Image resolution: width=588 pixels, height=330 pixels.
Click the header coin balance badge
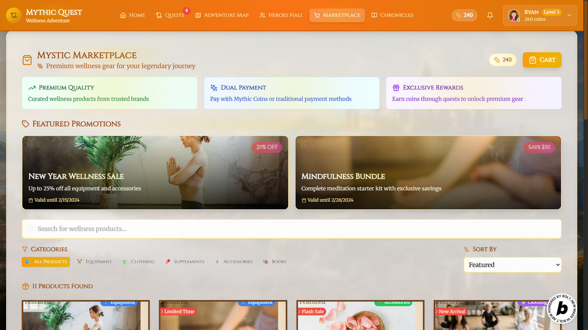pos(464,15)
